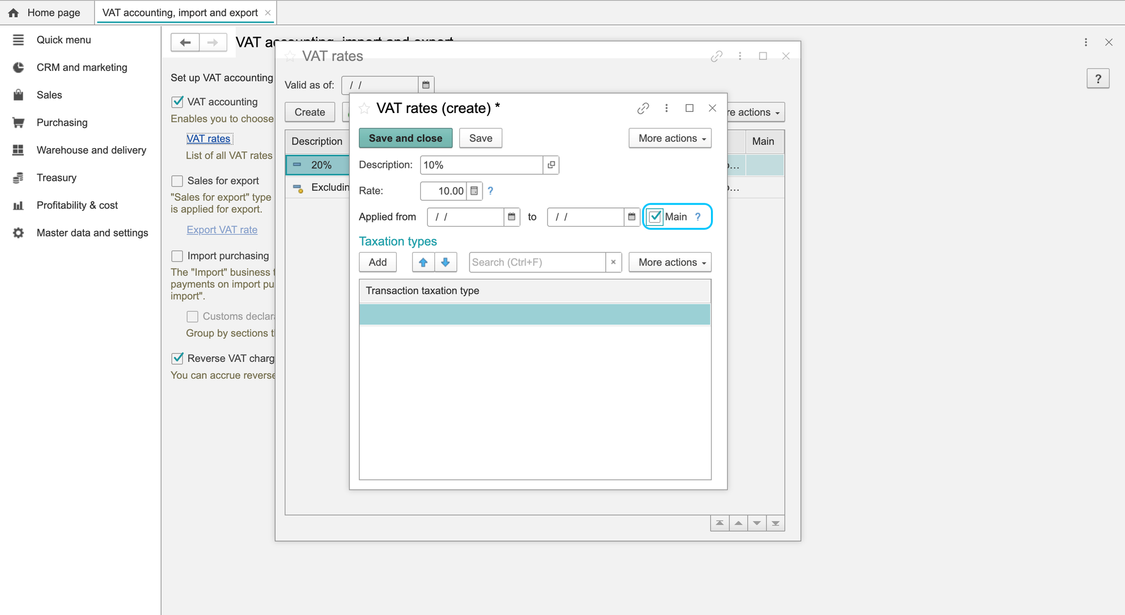1125x615 pixels.
Task: Add a taxation type row
Action: click(378, 262)
